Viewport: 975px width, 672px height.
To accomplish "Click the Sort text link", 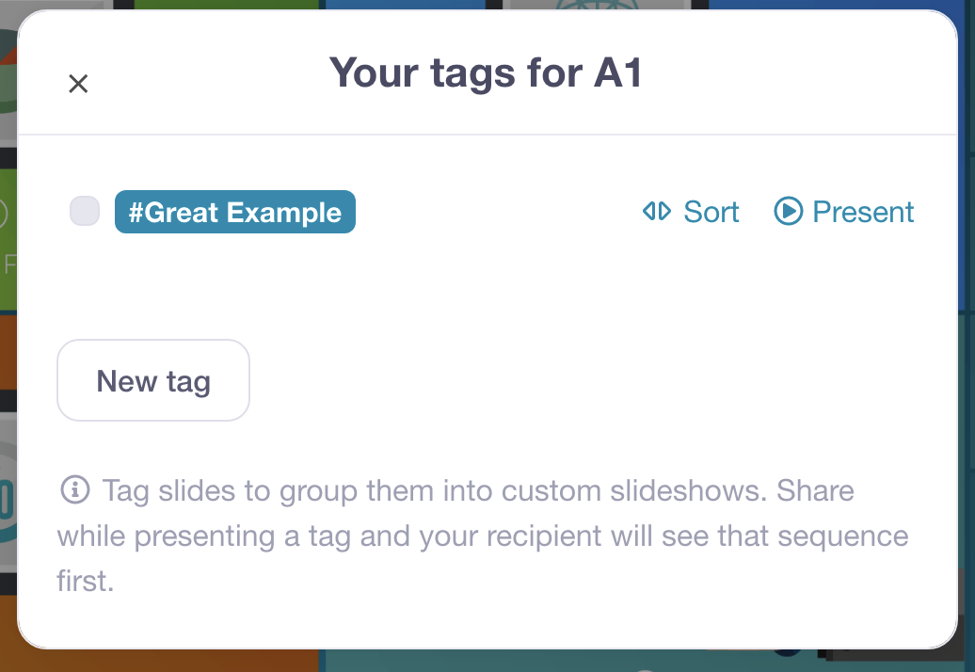I will pyautogui.click(x=711, y=212).
